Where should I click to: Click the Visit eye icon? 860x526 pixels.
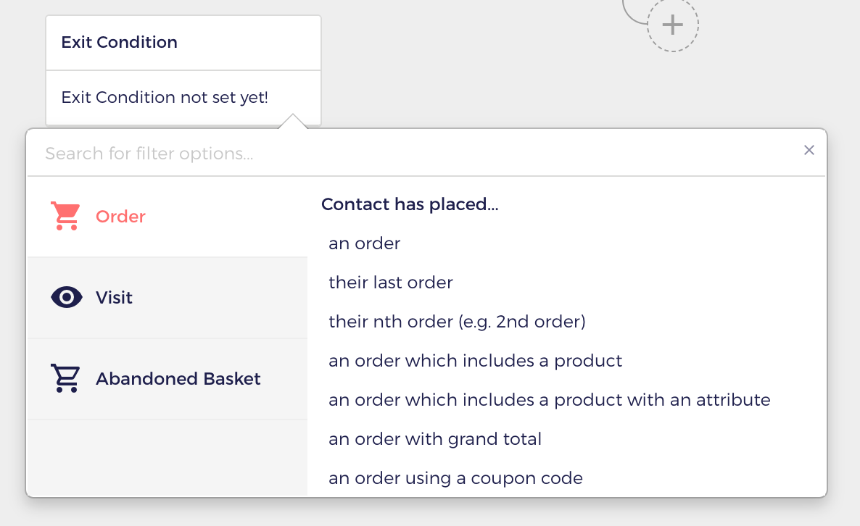[x=67, y=298]
